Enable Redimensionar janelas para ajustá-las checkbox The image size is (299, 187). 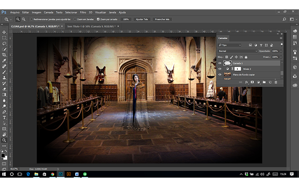[32, 19]
